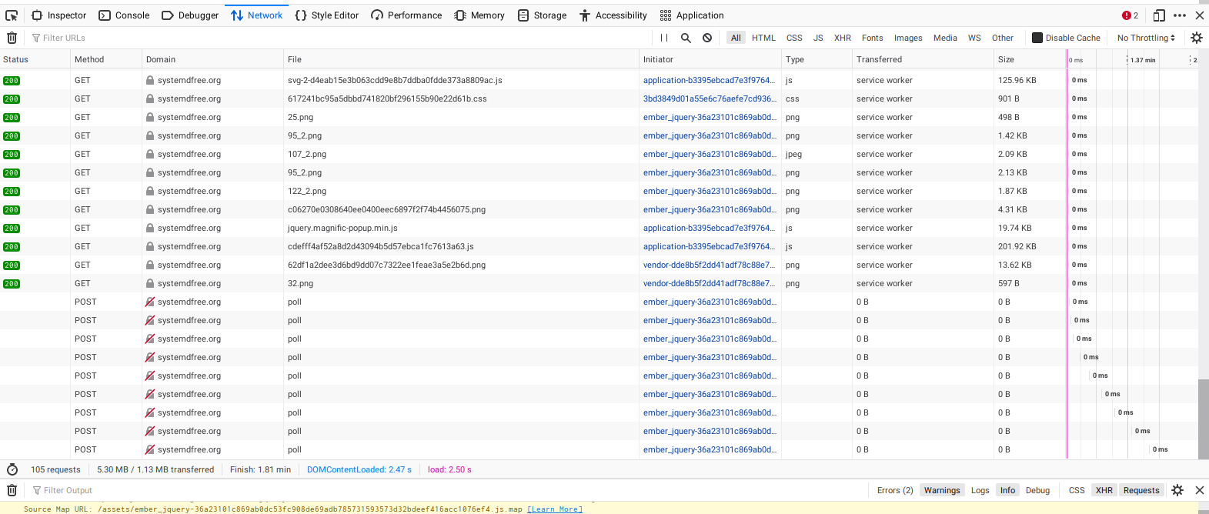Click the element picker icon

[12, 15]
